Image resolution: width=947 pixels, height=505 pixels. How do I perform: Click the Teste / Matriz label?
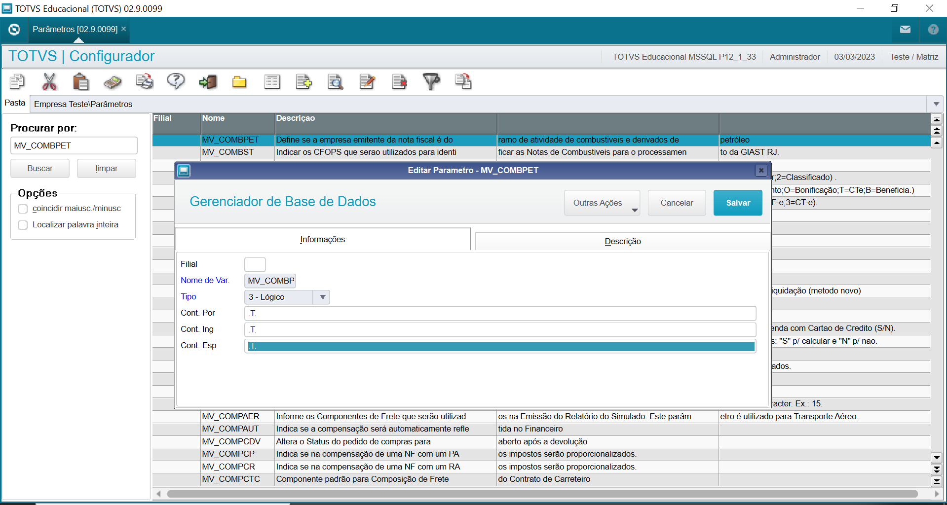tap(914, 57)
